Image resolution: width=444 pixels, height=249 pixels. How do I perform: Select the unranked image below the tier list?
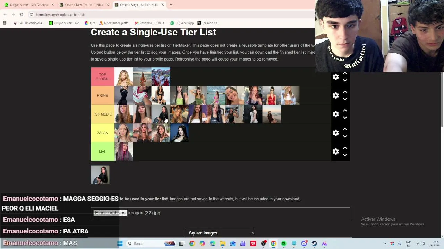click(x=100, y=175)
